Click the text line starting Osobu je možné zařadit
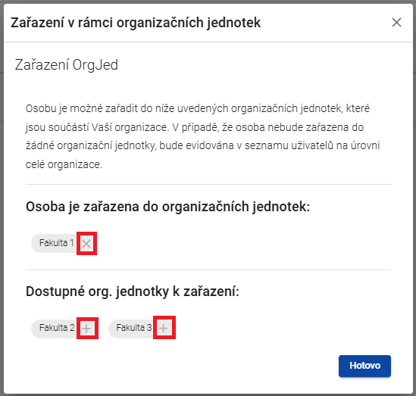Screen dimensions: 416x396 (198, 109)
